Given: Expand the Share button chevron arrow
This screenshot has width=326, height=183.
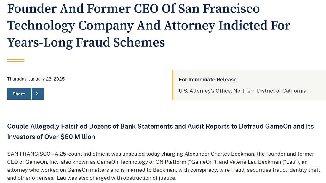Looking at the screenshot, I should (37, 94).
